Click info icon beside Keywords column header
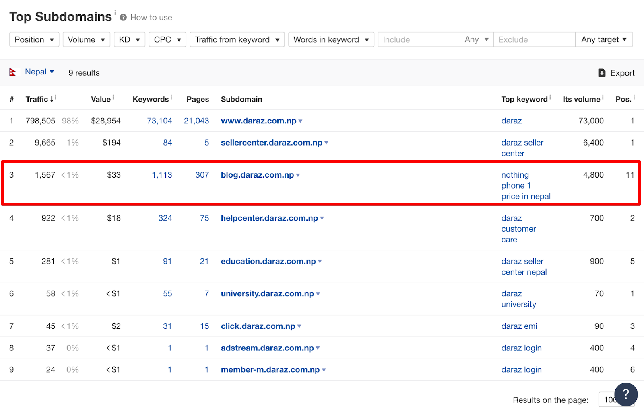 point(171,97)
